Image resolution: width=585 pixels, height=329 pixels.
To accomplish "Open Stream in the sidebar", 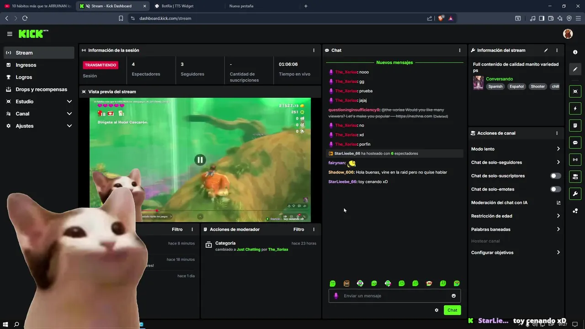I will [x=39, y=53].
